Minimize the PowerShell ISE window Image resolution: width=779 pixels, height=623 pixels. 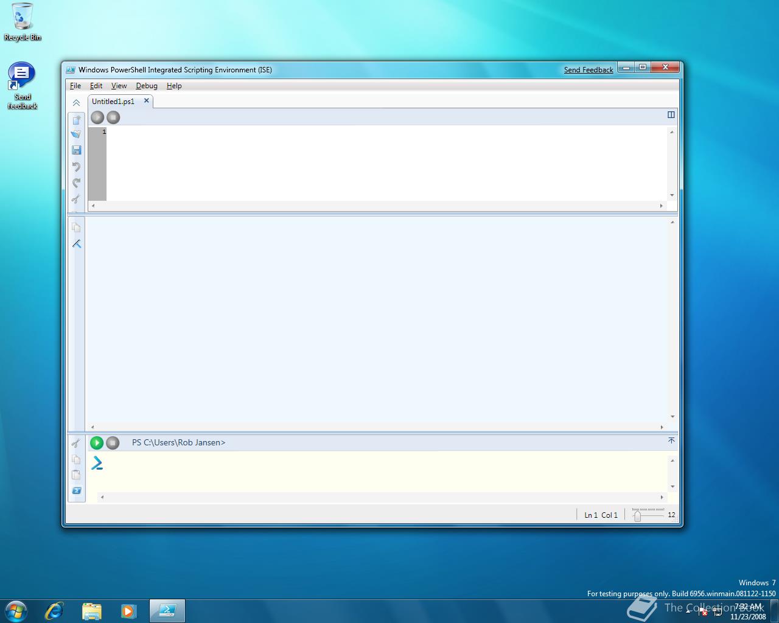[x=626, y=67]
